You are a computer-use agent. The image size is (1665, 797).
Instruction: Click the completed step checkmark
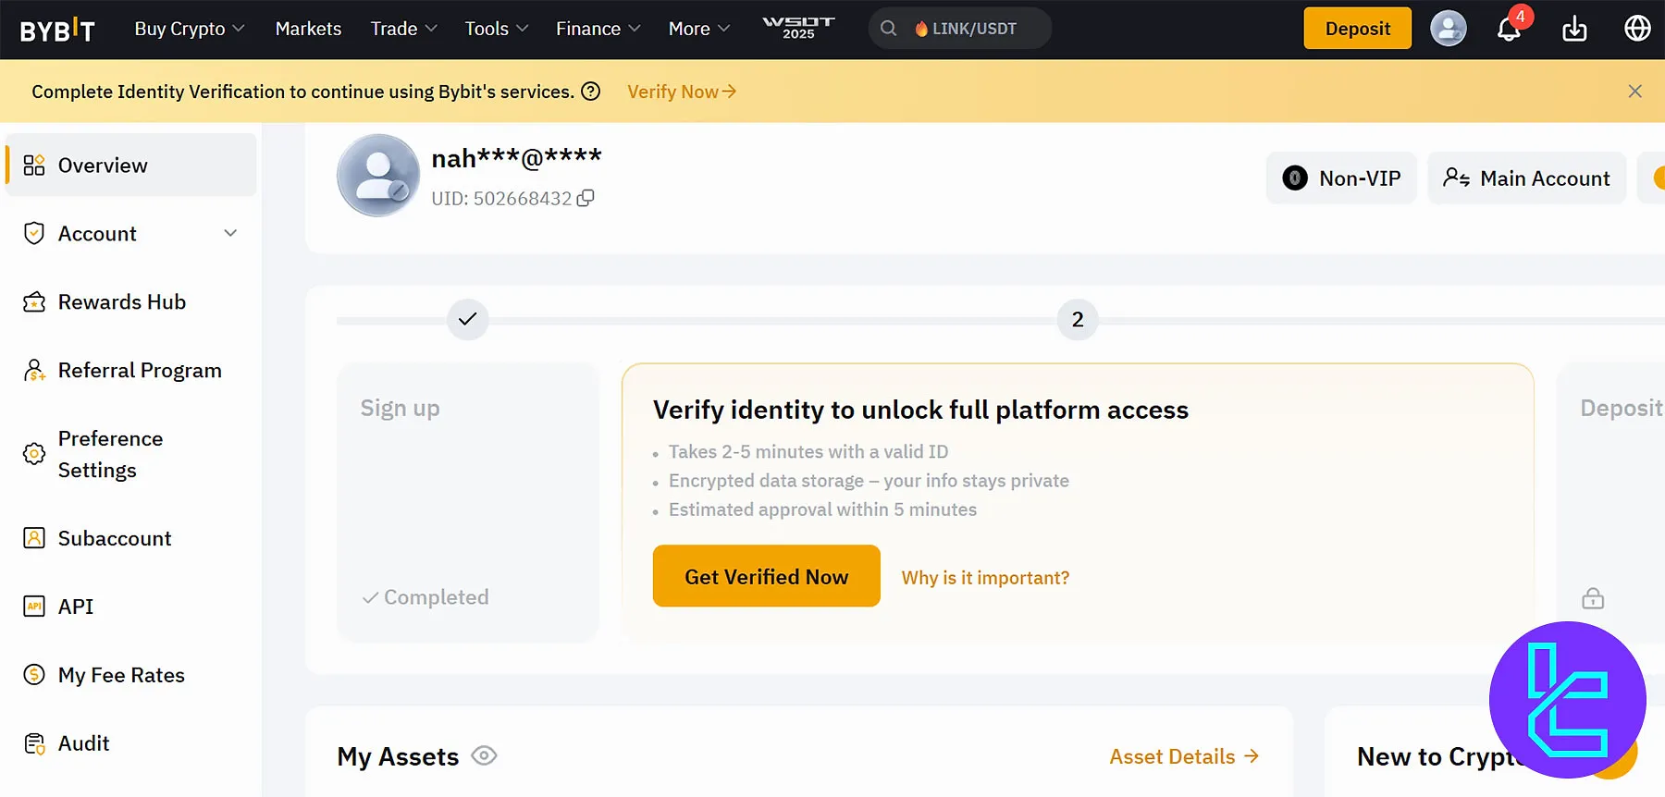click(468, 319)
